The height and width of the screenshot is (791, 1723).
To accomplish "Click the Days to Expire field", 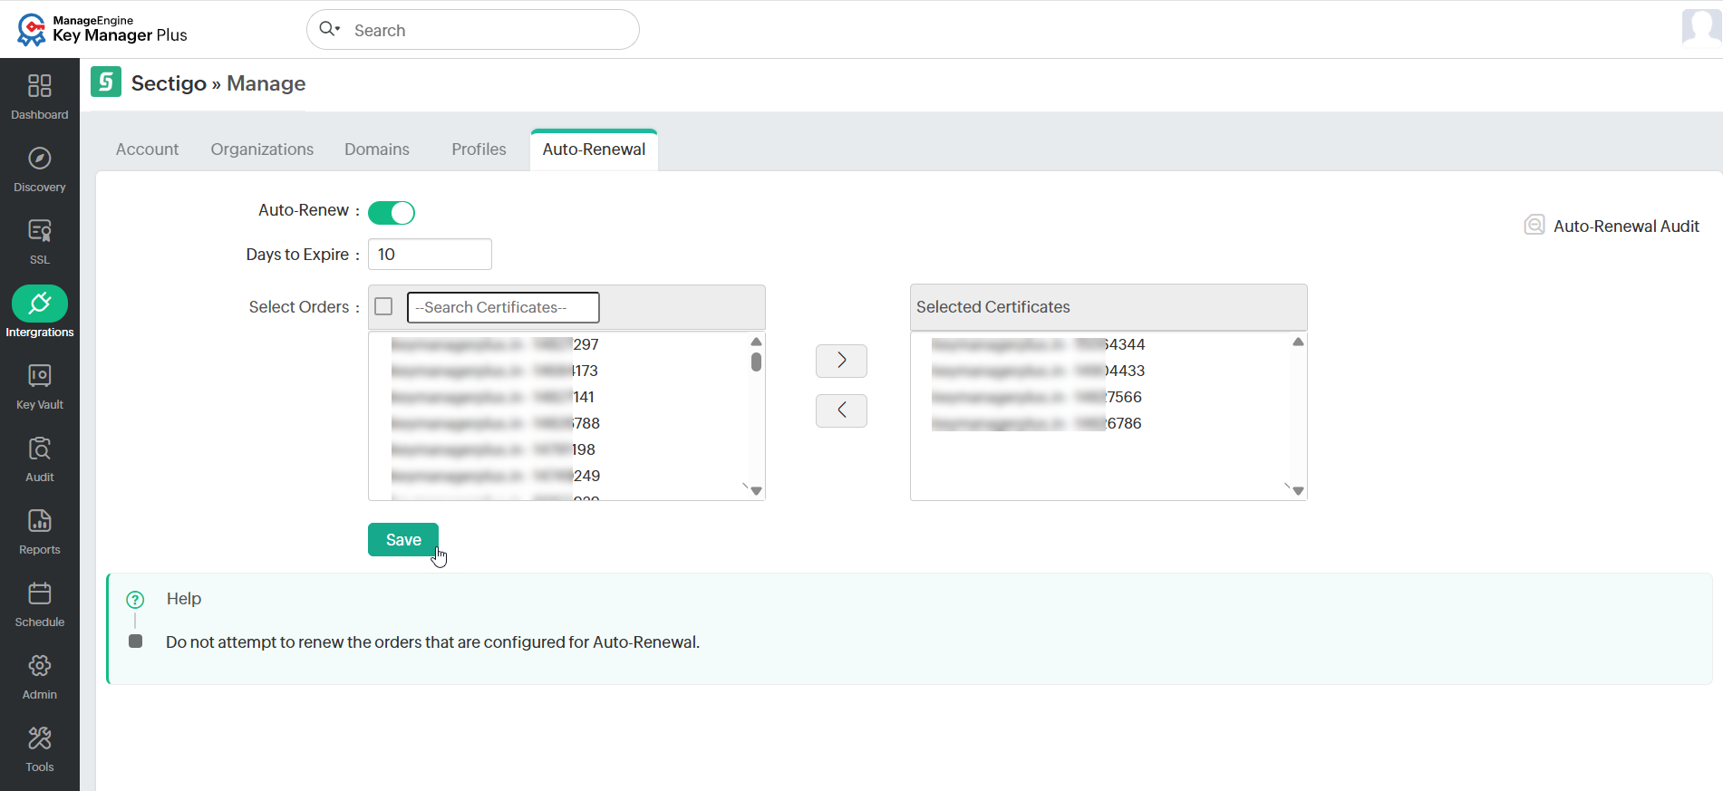I will coord(430,255).
